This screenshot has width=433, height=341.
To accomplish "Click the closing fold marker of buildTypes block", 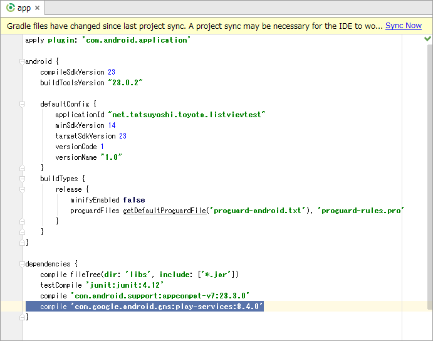I will click(22, 232).
